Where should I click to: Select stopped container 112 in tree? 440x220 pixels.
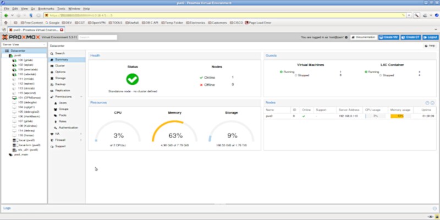pyautogui.click(x=26, y=84)
